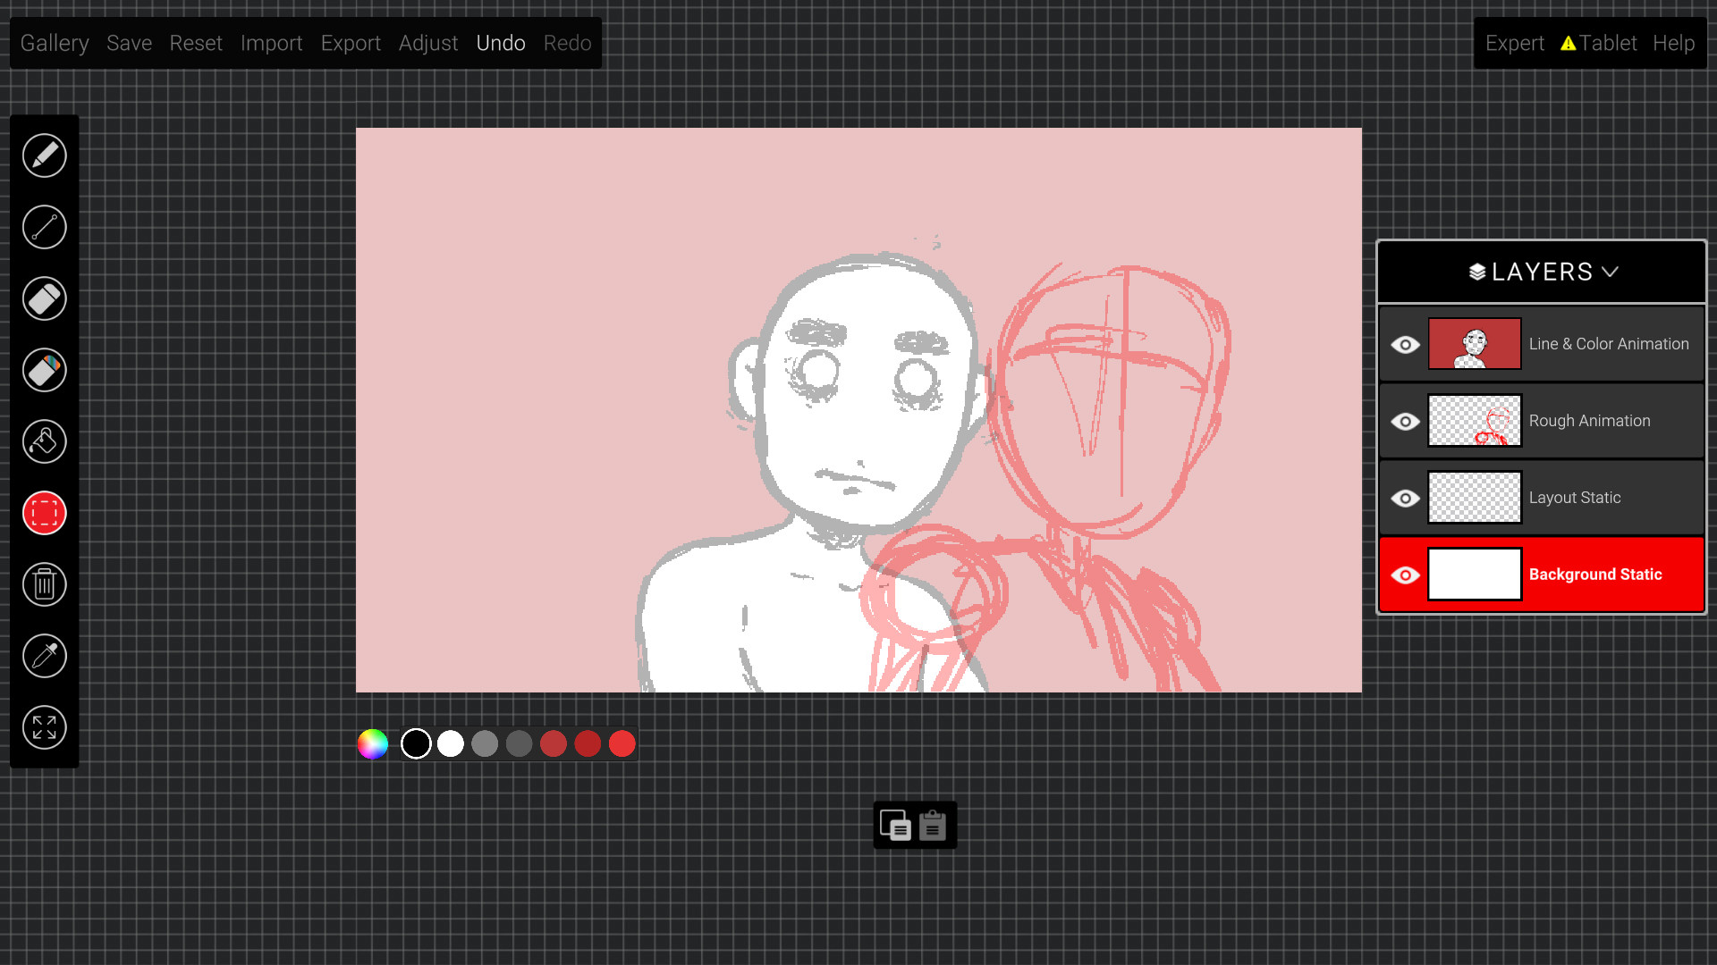Click the Rough Animation layer thumbnail
Image resolution: width=1717 pixels, height=965 pixels.
click(1475, 421)
